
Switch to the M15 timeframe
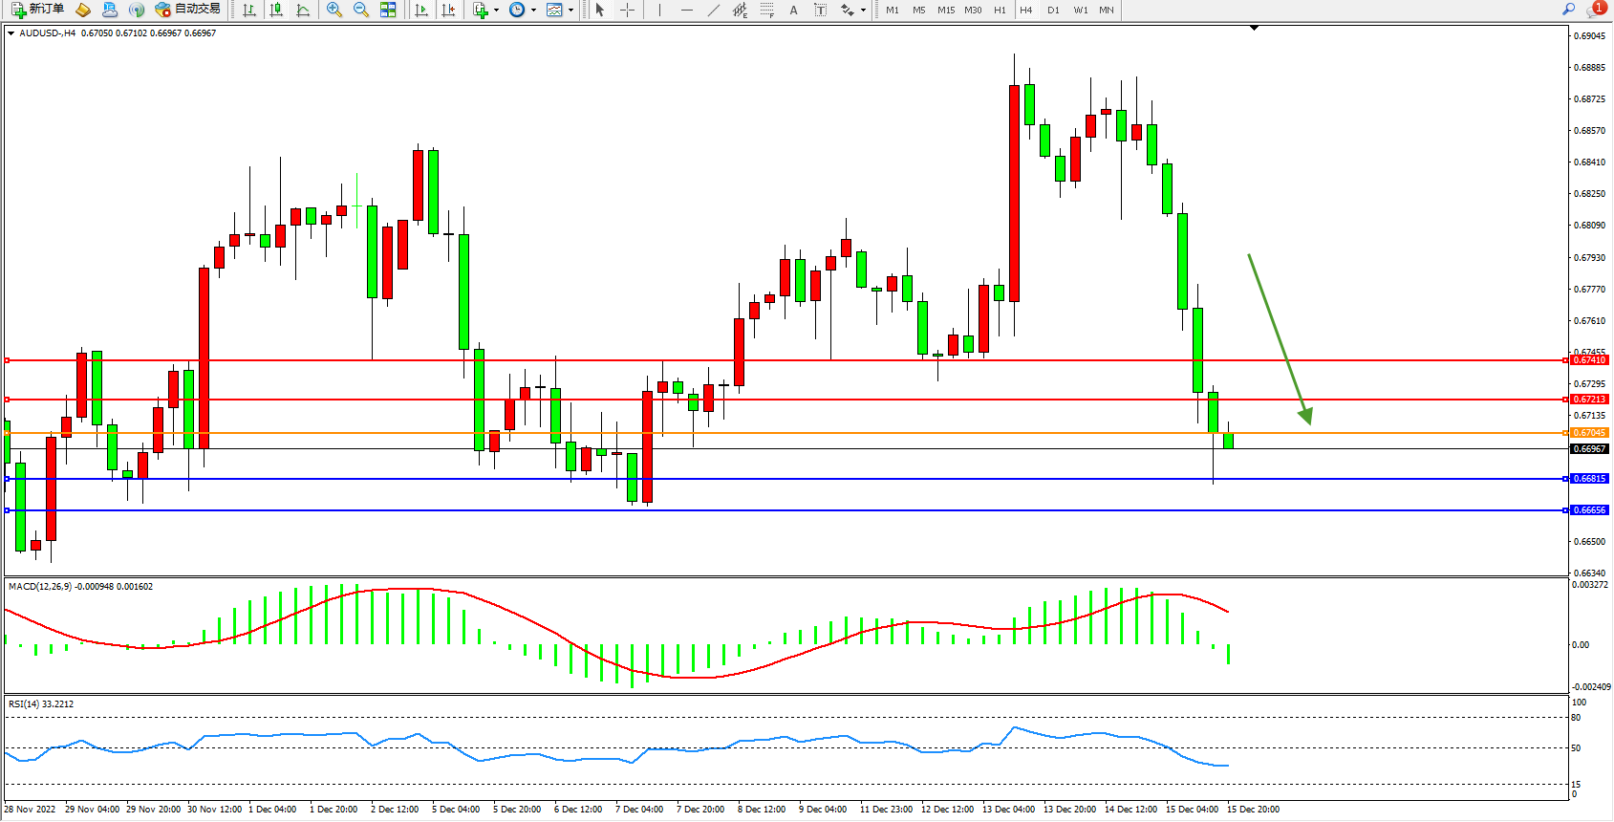pyautogui.click(x=945, y=10)
